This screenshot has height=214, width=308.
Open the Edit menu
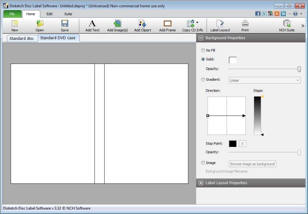click(x=49, y=14)
